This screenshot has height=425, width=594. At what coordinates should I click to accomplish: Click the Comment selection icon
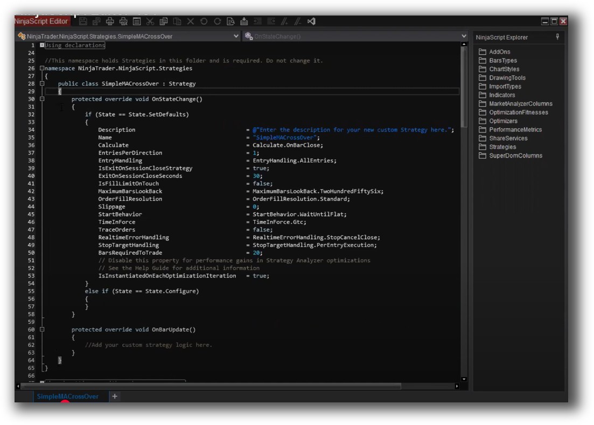pos(284,22)
